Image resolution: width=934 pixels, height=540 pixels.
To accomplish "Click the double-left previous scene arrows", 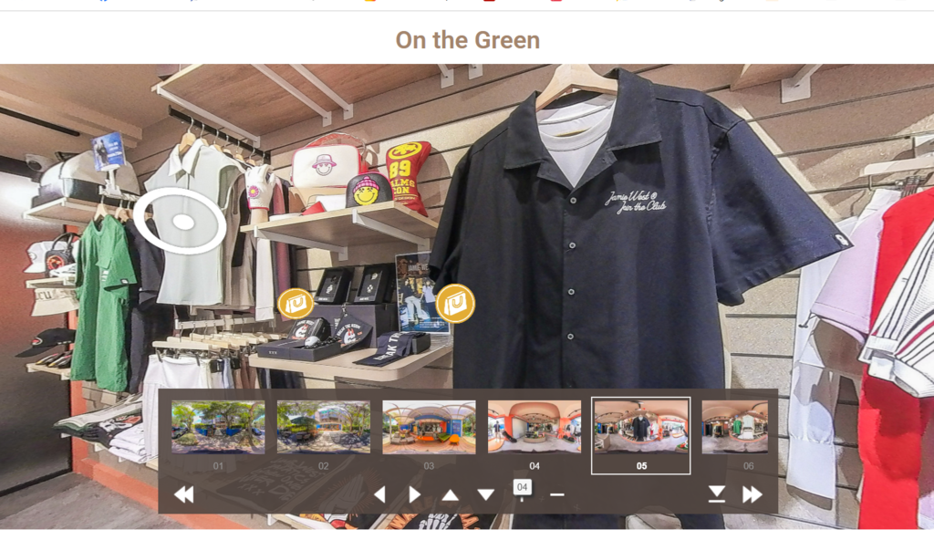I will coord(184,494).
